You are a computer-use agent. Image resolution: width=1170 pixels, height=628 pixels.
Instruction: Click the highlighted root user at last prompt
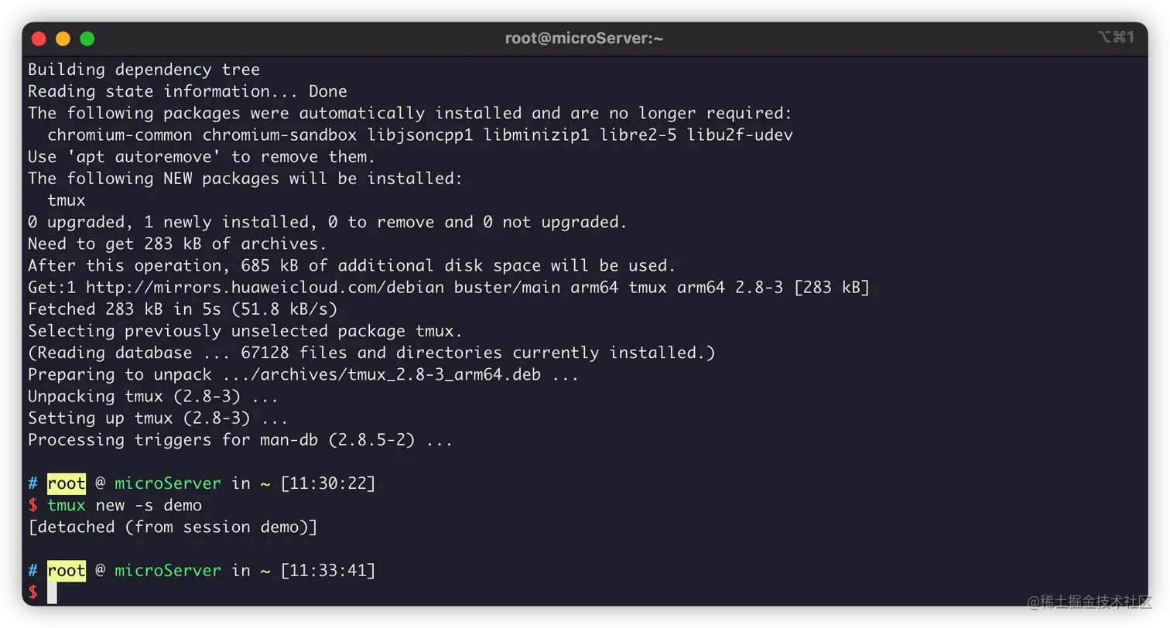(x=67, y=571)
